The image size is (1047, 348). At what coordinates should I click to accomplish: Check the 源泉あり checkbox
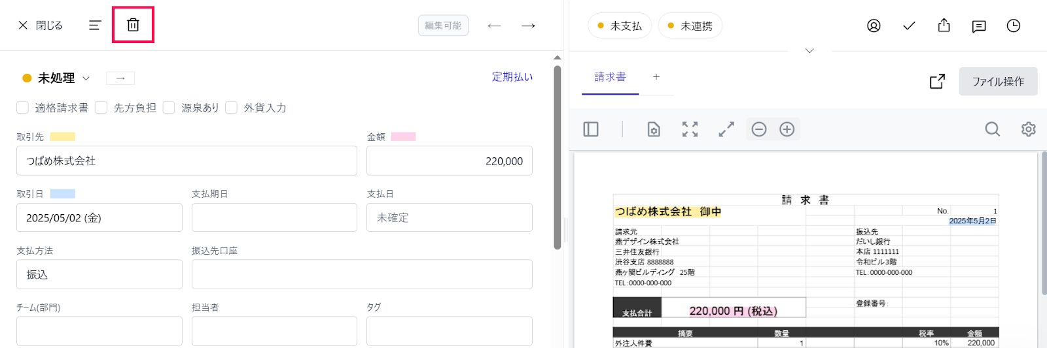click(169, 108)
